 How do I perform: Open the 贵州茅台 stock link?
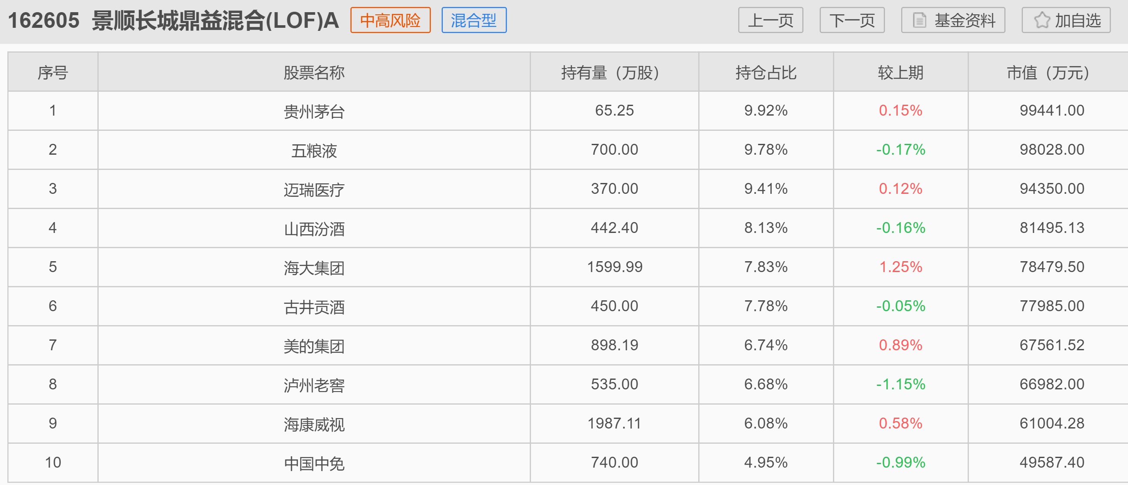pyautogui.click(x=314, y=111)
